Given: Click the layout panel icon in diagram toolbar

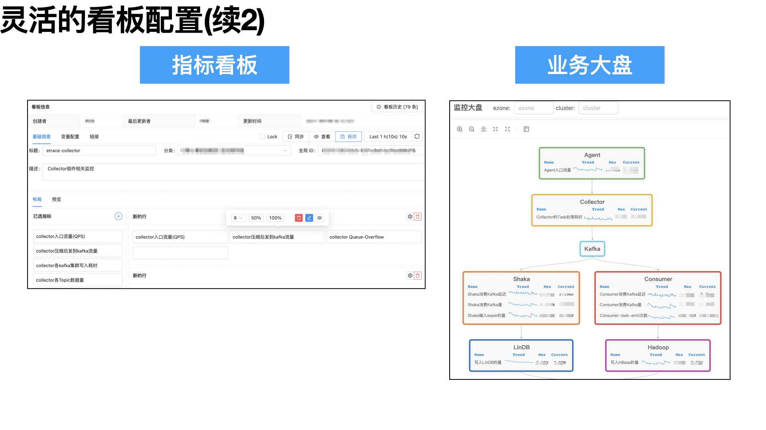Looking at the screenshot, I should (526, 129).
